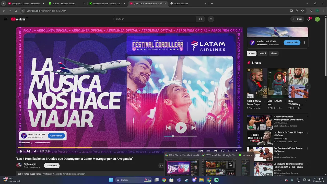The height and width of the screenshot is (184, 327).
Task: Go to YouTube home via logo
Action: click(x=18, y=19)
